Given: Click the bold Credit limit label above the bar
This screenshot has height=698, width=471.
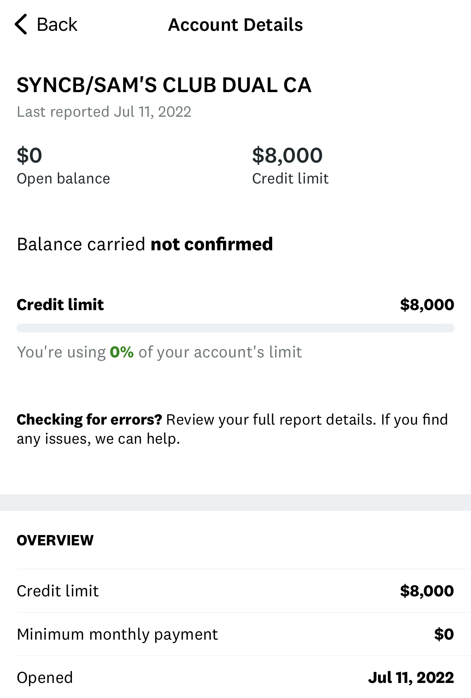Looking at the screenshot, I should coord(60,305).
